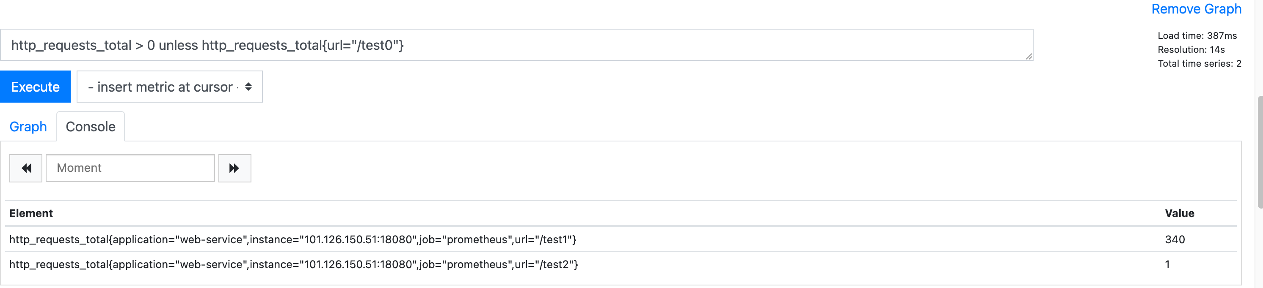Click the Resolution: 14s label
This screenshot has height=288, width=1263.
[1191, 50]
